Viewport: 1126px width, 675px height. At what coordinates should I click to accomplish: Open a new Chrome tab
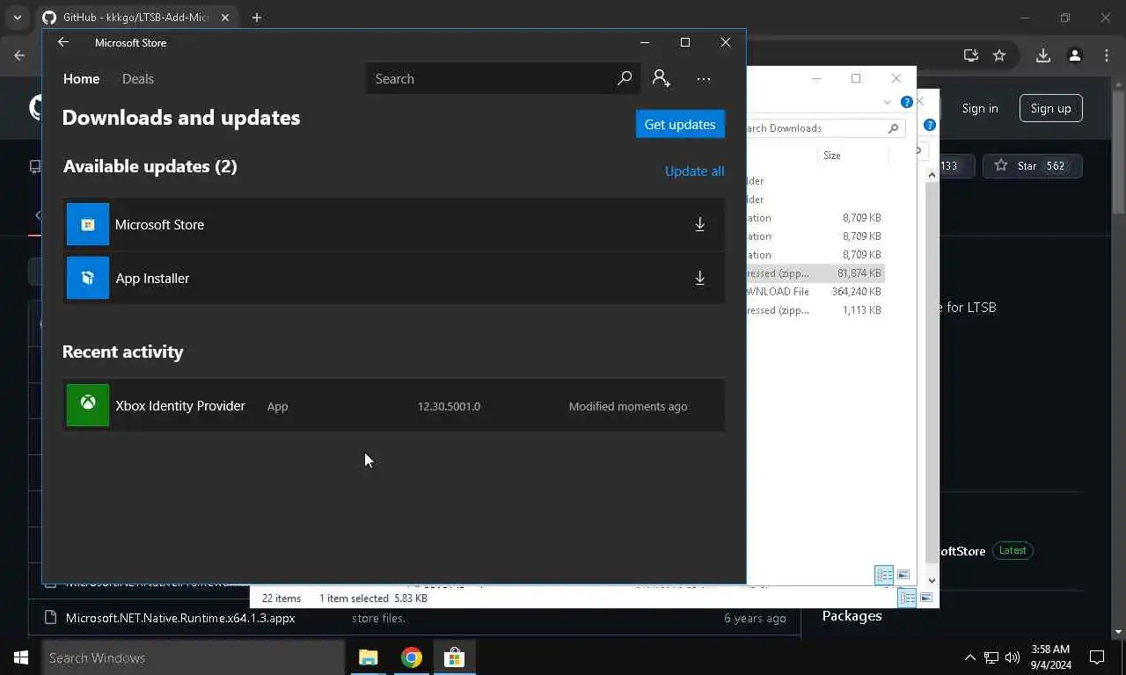coord(257,18)
